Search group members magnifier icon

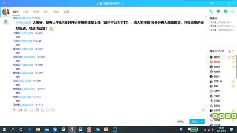[233, 52]
